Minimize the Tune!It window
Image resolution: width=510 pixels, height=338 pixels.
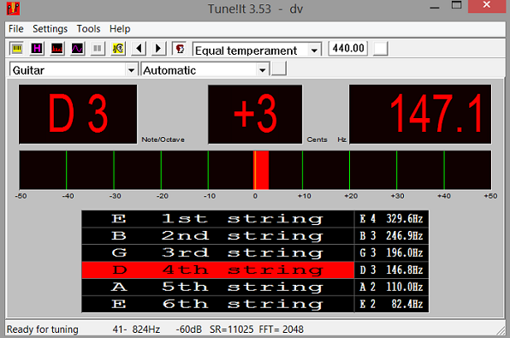pyautogui.click(x=434, y=7)
